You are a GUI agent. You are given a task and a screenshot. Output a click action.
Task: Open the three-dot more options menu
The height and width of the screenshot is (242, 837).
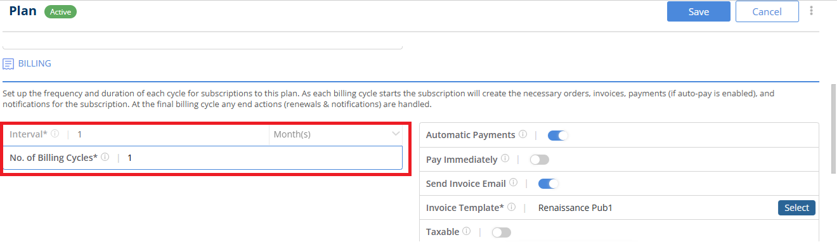811,11
